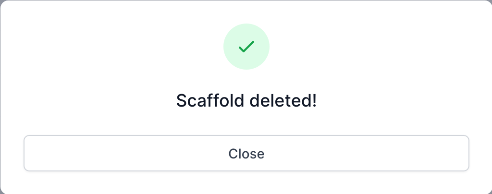Click the green tick in the circle
Viewport: 492px width, 194px height.
click(246, 47)
